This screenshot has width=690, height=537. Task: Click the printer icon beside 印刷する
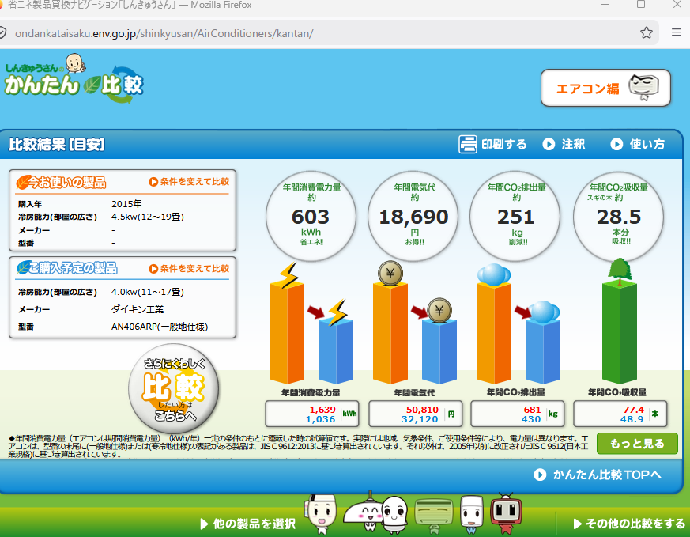click(x=467, y=144)
